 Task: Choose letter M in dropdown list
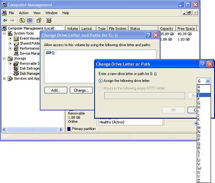tap(204, 128)
